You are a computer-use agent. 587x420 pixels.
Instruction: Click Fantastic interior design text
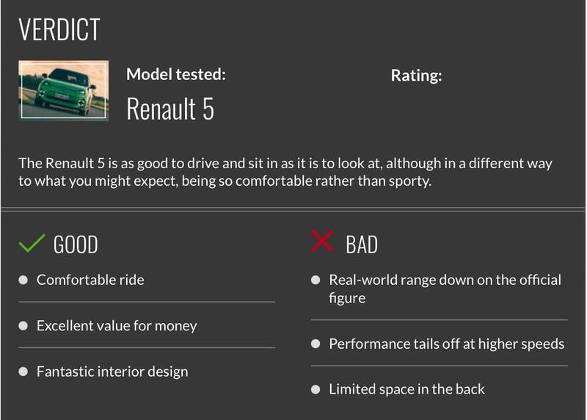pos(112,372)
